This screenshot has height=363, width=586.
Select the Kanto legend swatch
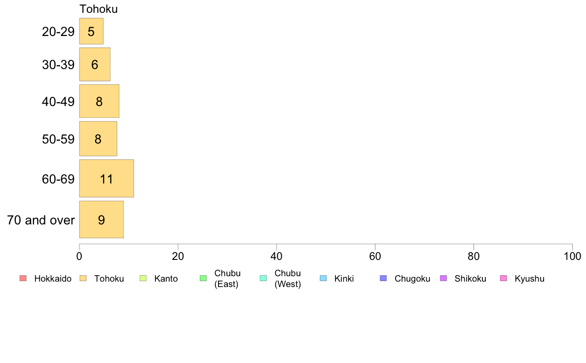(x=143, y=278)
